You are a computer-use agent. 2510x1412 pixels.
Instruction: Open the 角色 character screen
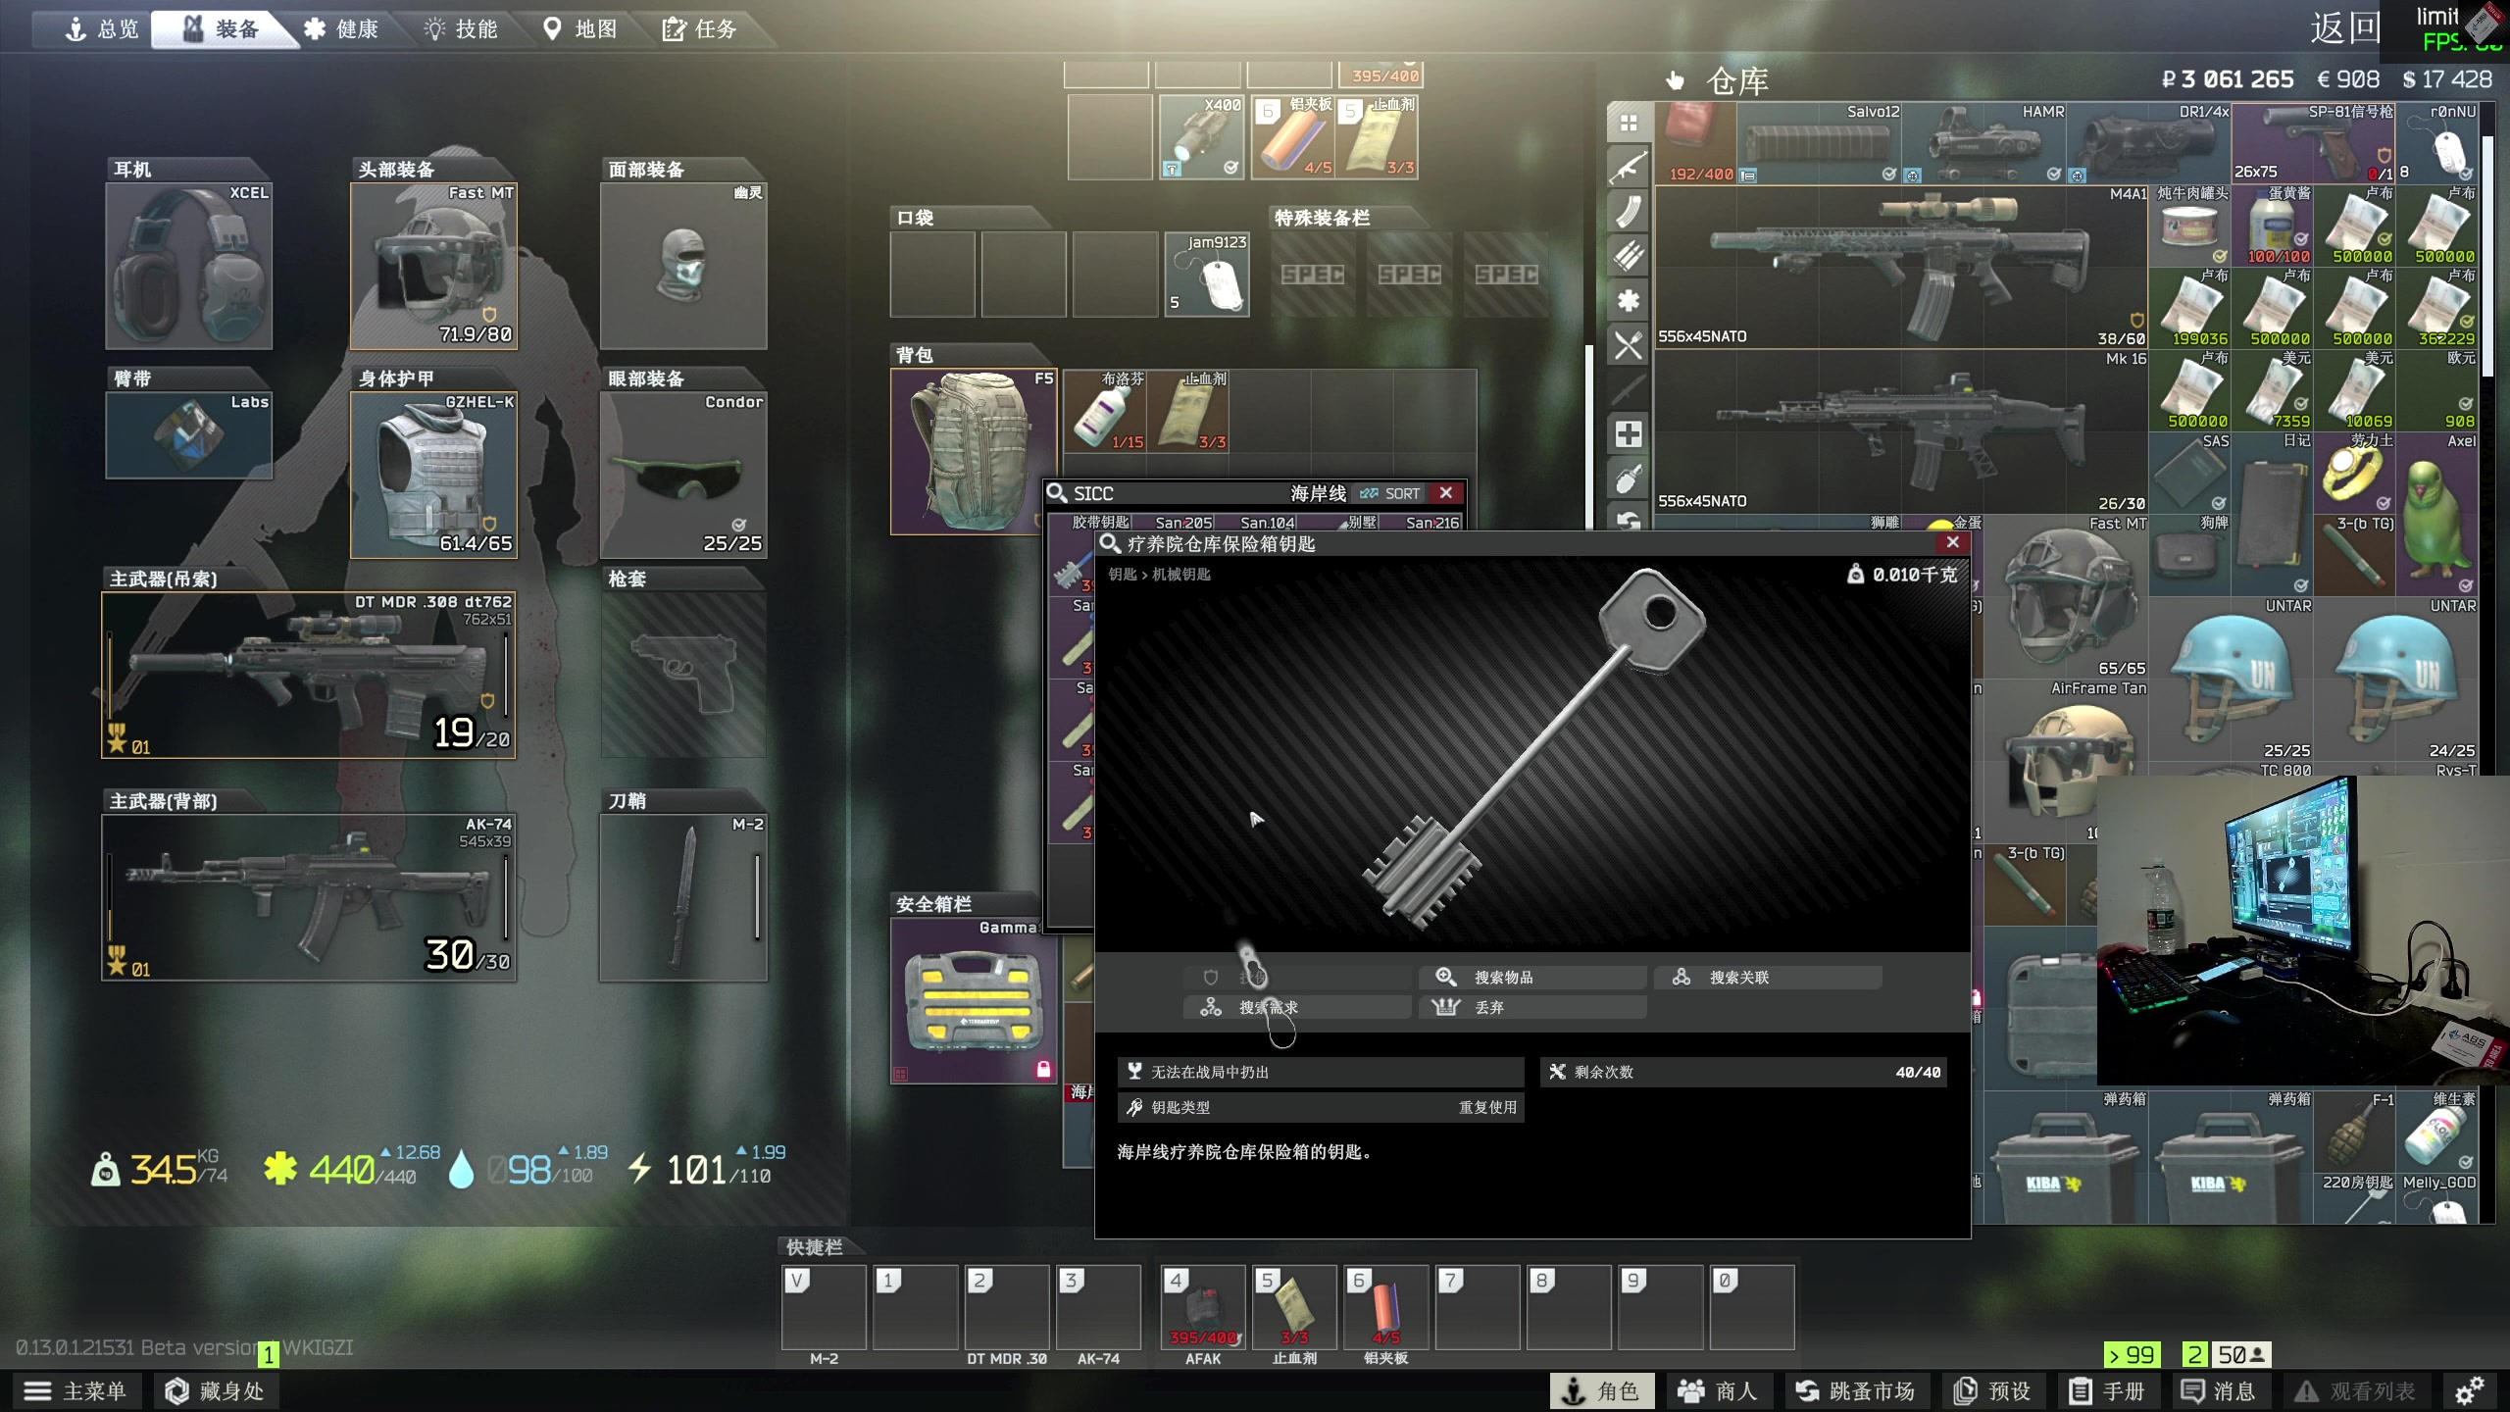point(1601,1390)
